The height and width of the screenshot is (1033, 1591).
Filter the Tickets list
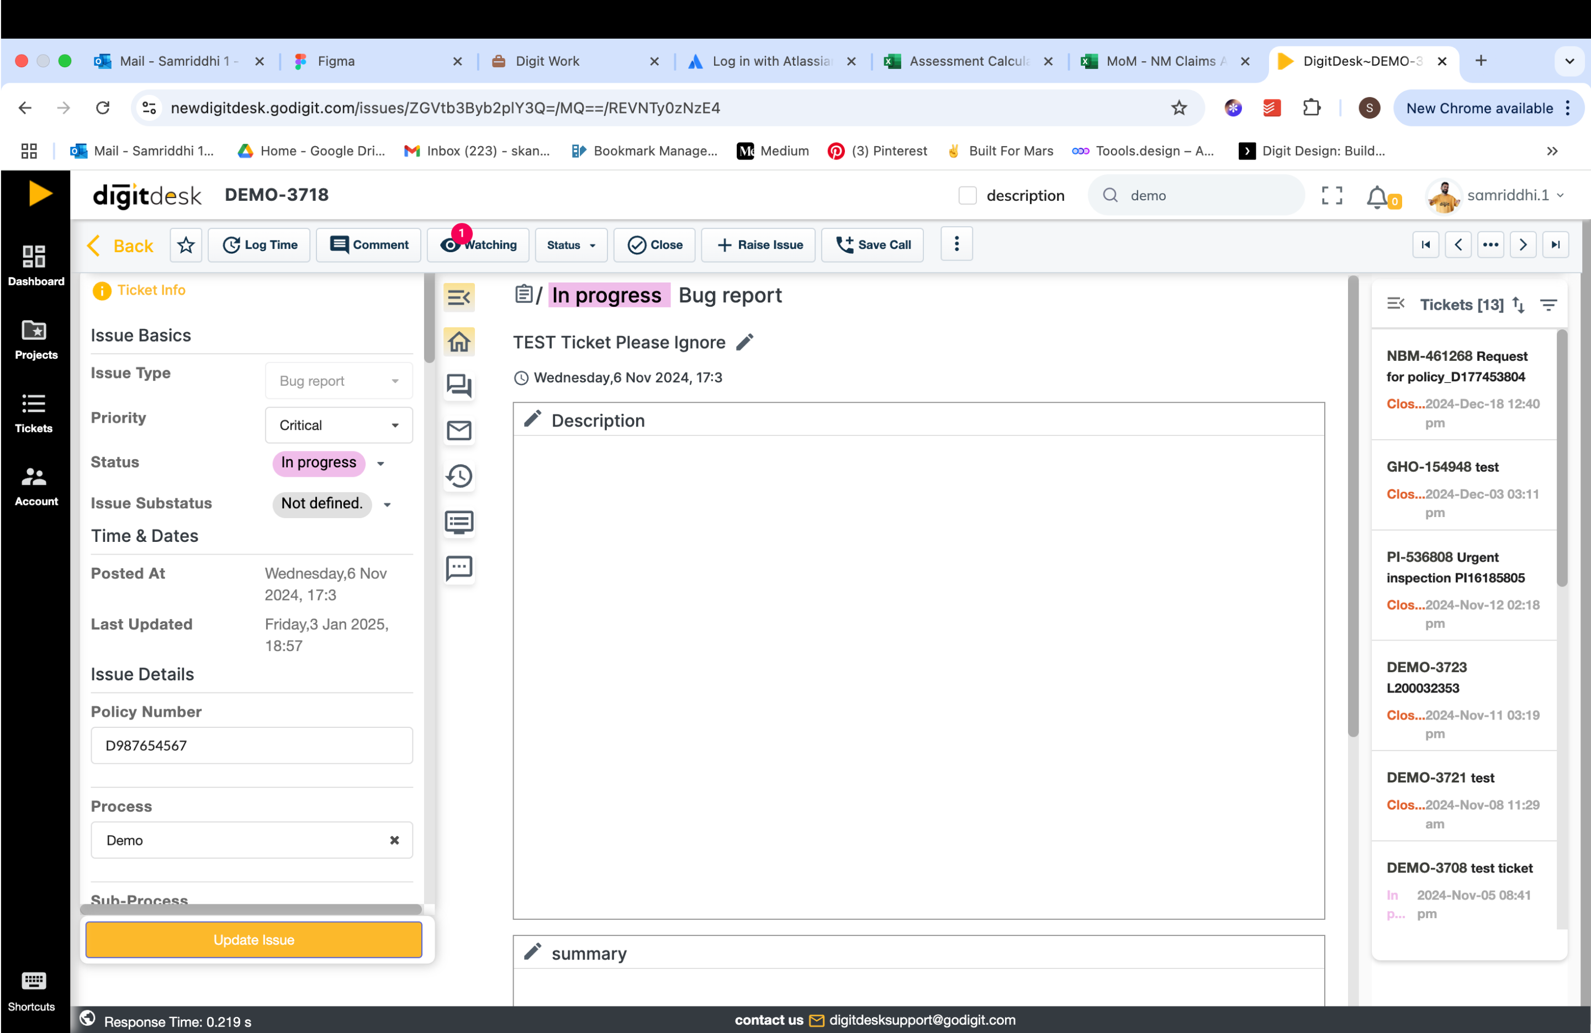pyautogui.click(x=1548, y=305)
